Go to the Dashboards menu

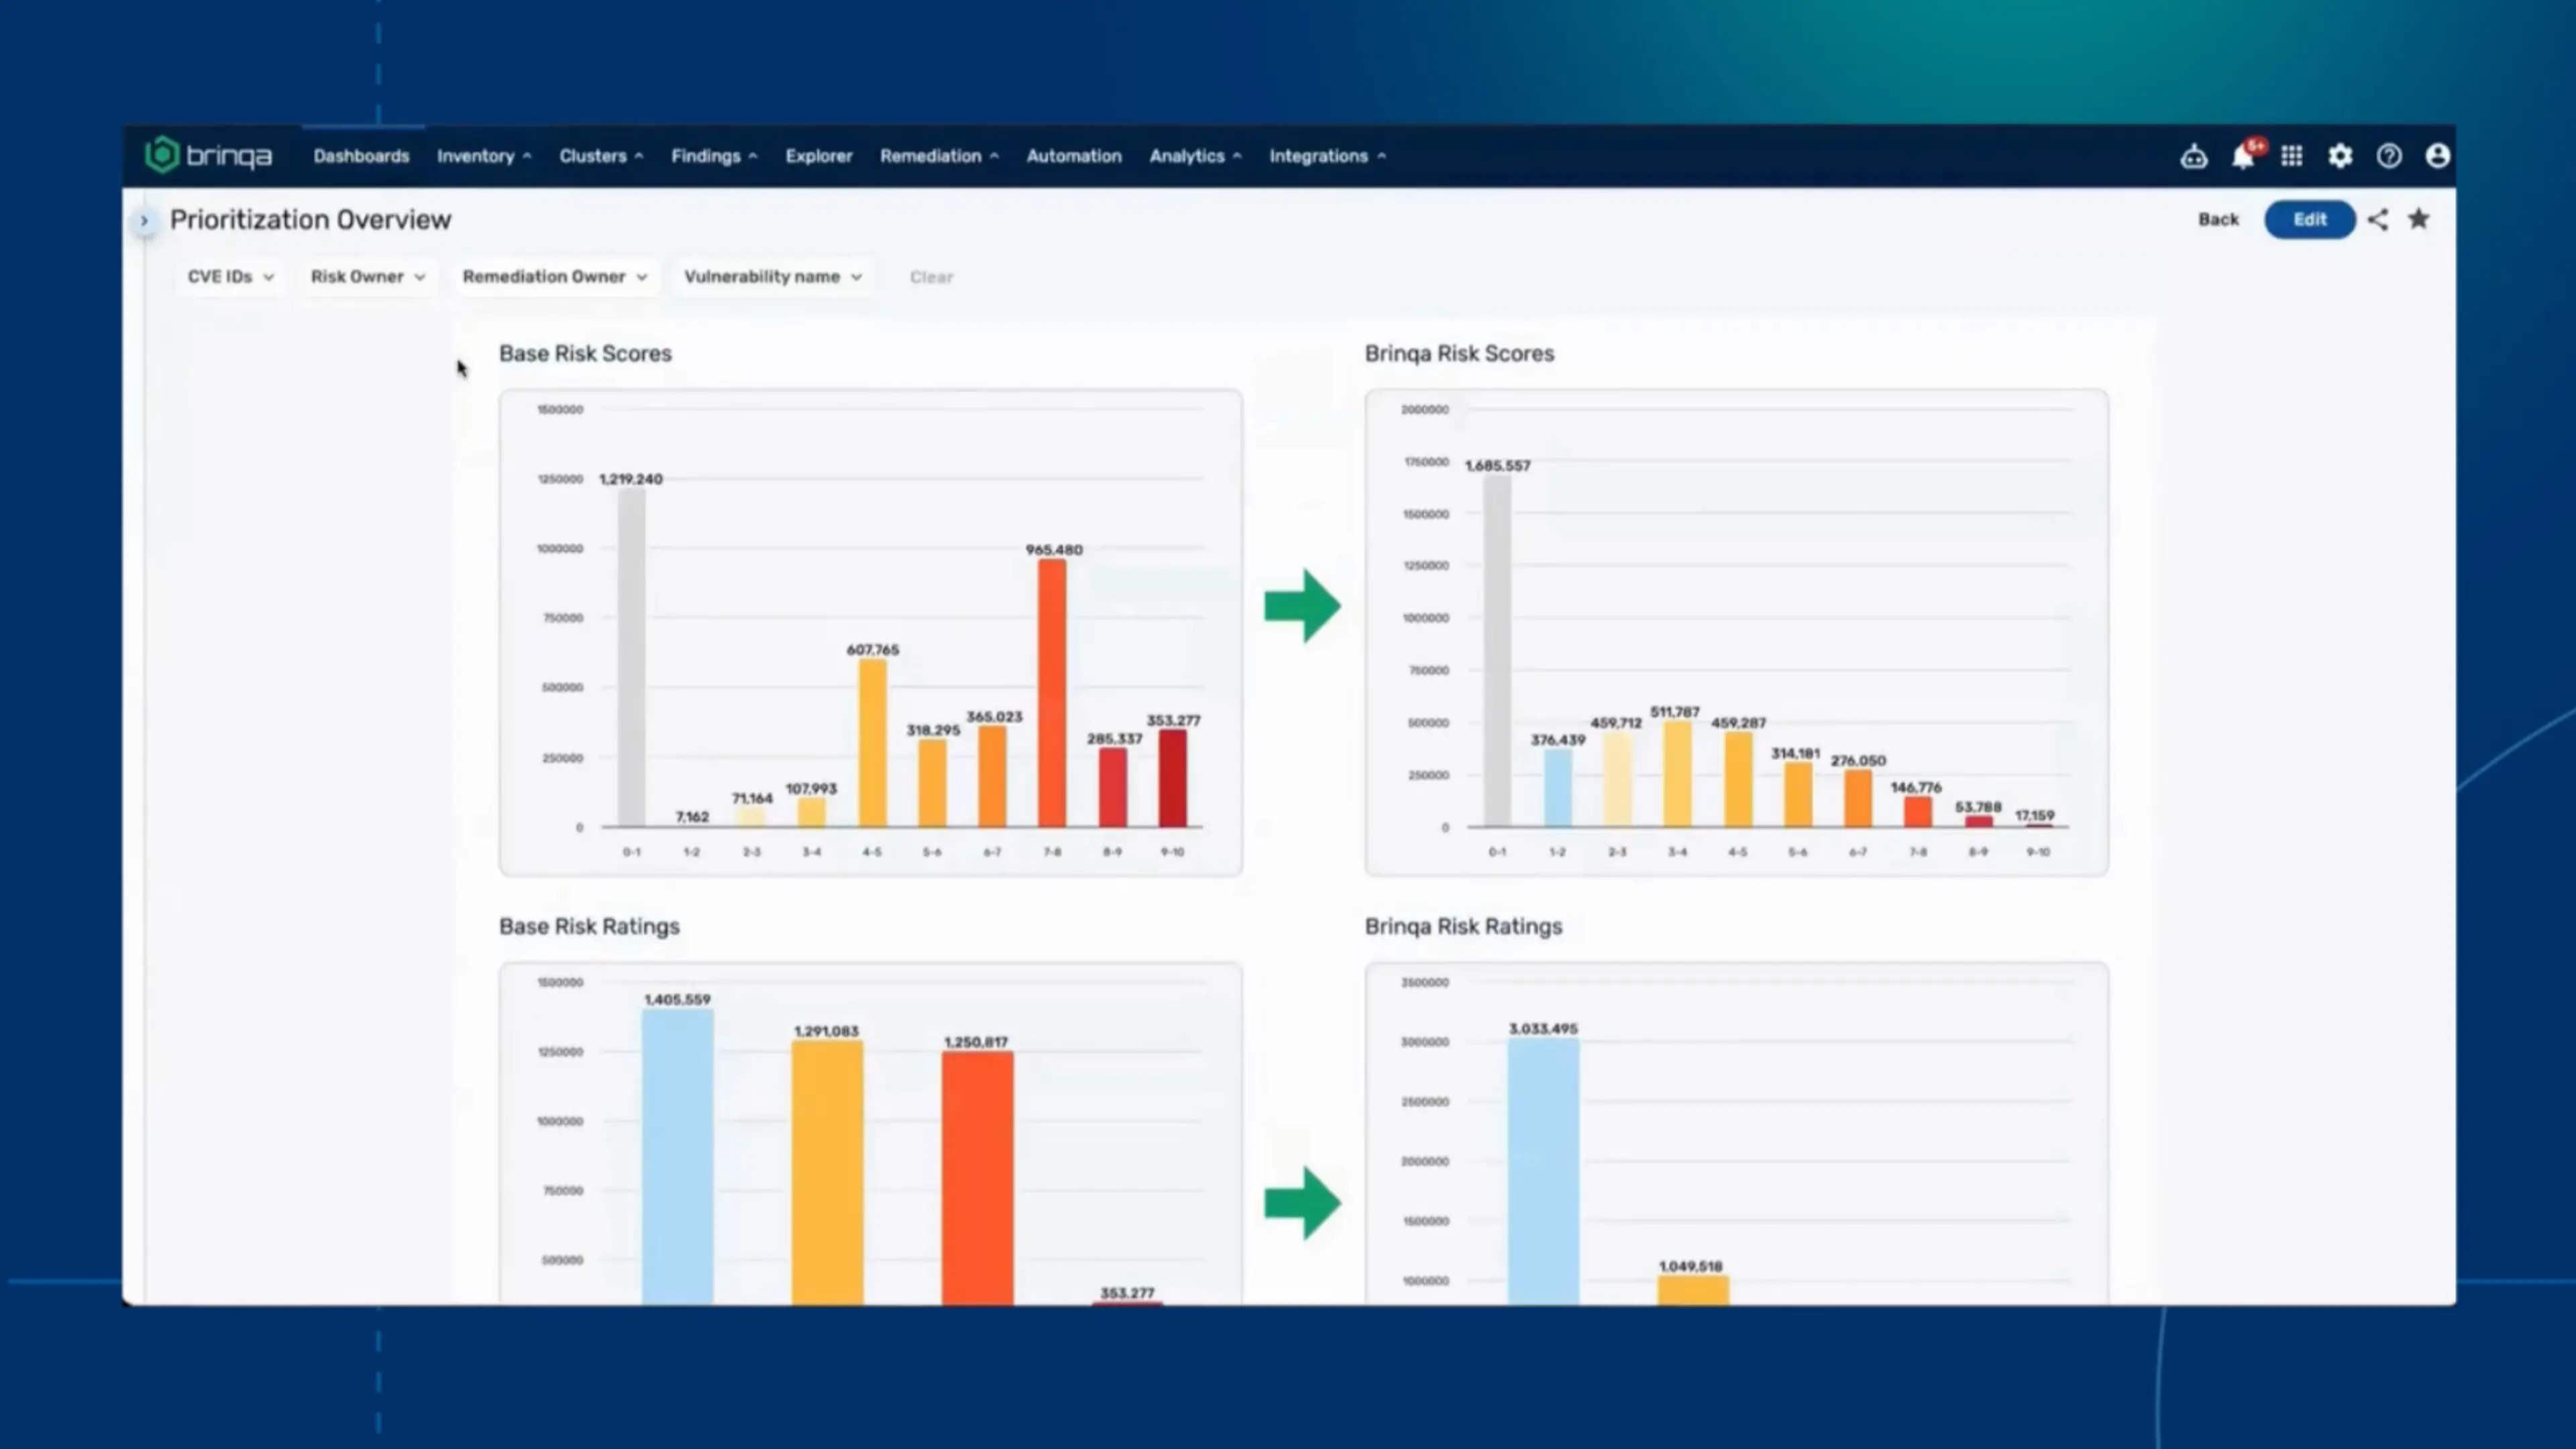(361, 156)
